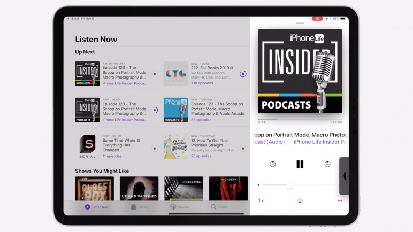Click the episode progress scrubber bar

[300, 120]
